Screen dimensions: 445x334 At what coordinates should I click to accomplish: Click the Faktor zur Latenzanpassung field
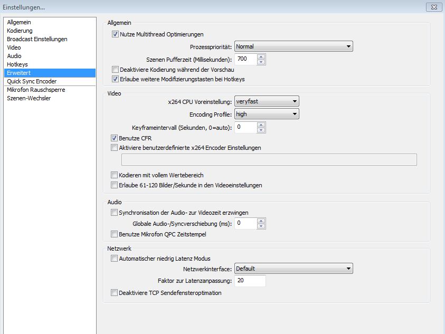[x=250, y=281]
